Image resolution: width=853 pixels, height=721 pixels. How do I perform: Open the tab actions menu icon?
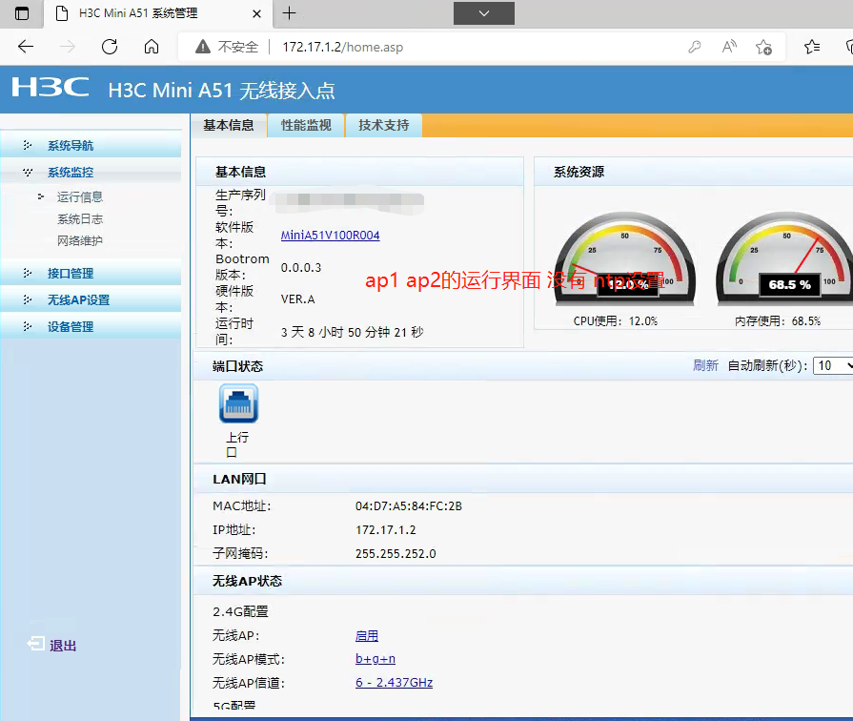22,13
